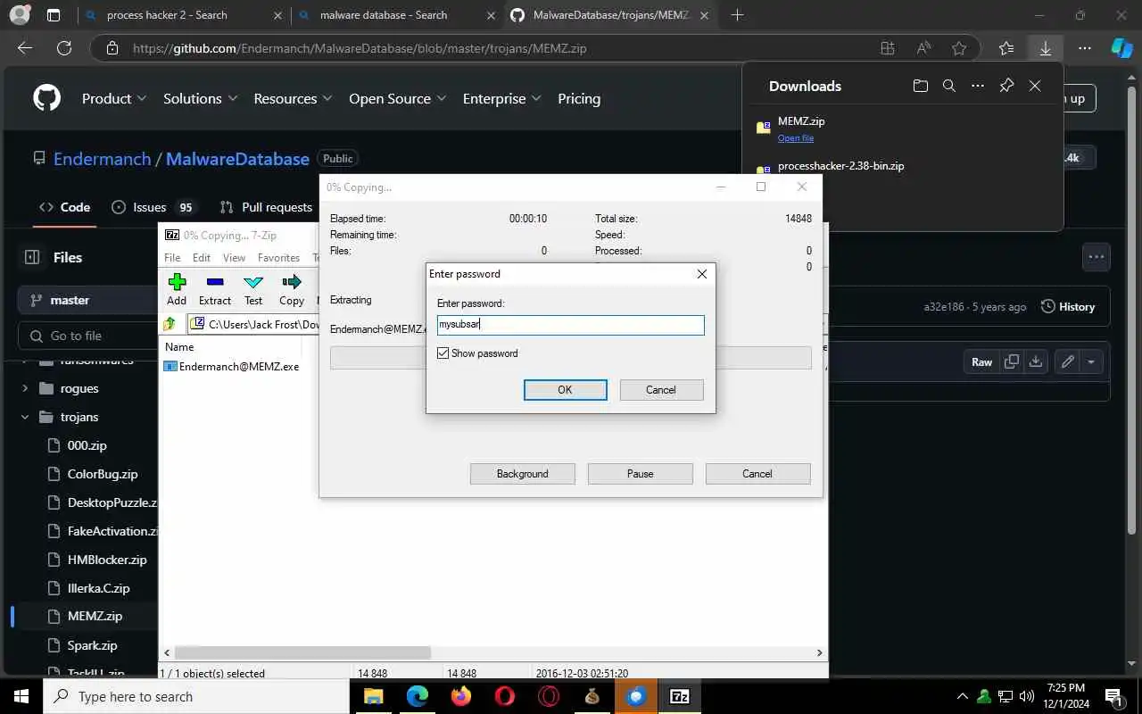Select Endermanch@MEMZ.exe in 7-Zip list
This screenshot has height=714, width=1142.
231,366
